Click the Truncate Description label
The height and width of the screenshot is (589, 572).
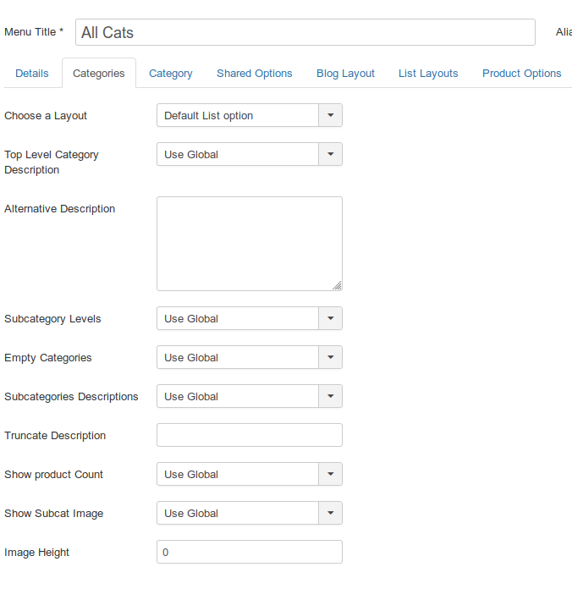click(55, 435)
